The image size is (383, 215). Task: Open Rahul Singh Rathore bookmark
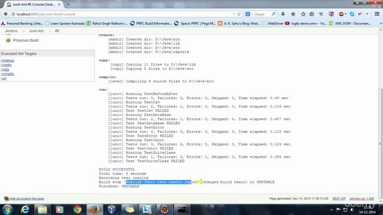(107, 23)
